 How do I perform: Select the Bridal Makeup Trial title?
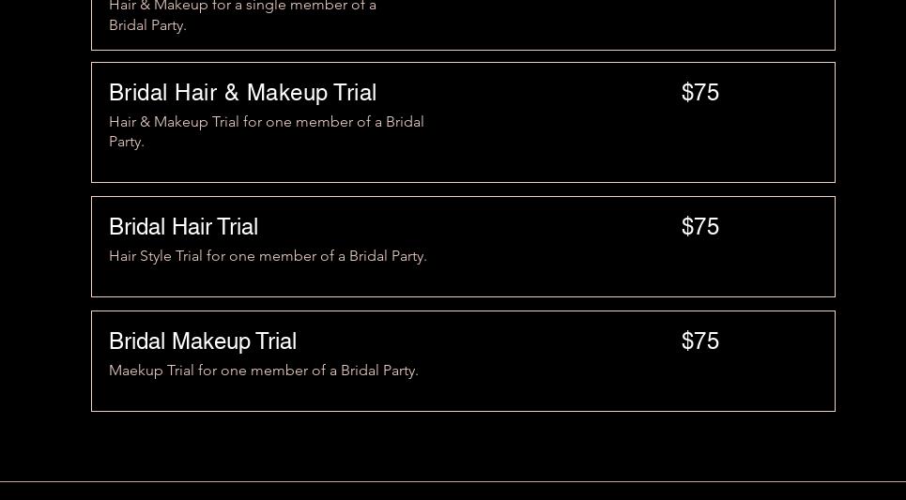(203, 341)
